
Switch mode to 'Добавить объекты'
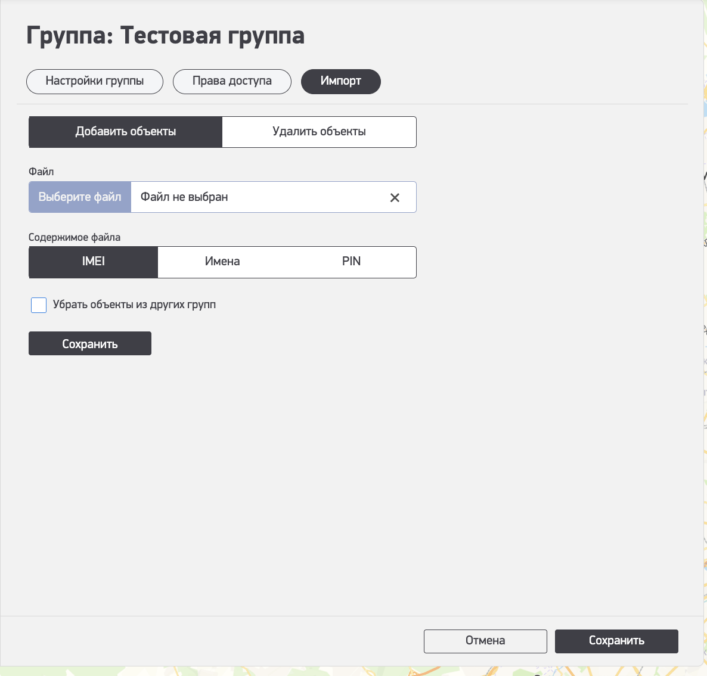126,132
